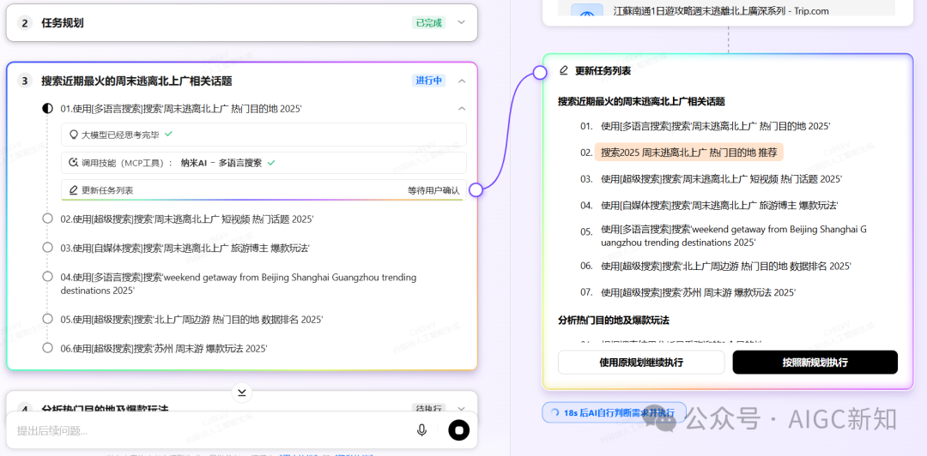Stop generation with the black stop button

pyautogui.click(x=458, y=430)
